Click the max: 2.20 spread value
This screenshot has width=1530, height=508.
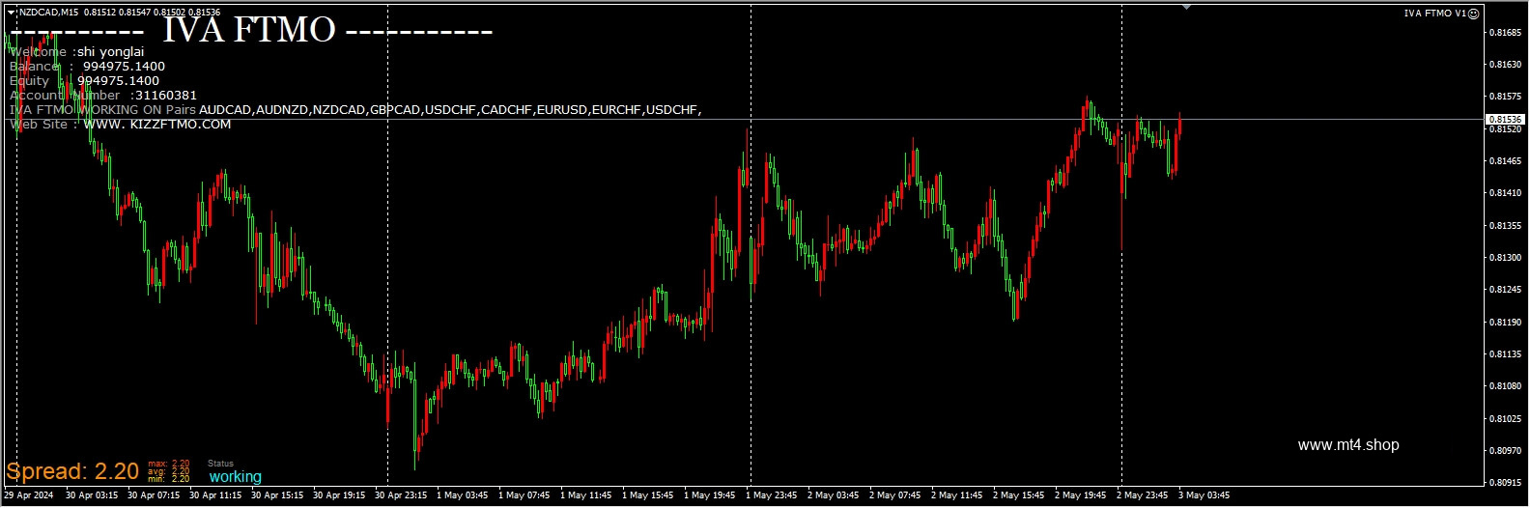[168, 464]
